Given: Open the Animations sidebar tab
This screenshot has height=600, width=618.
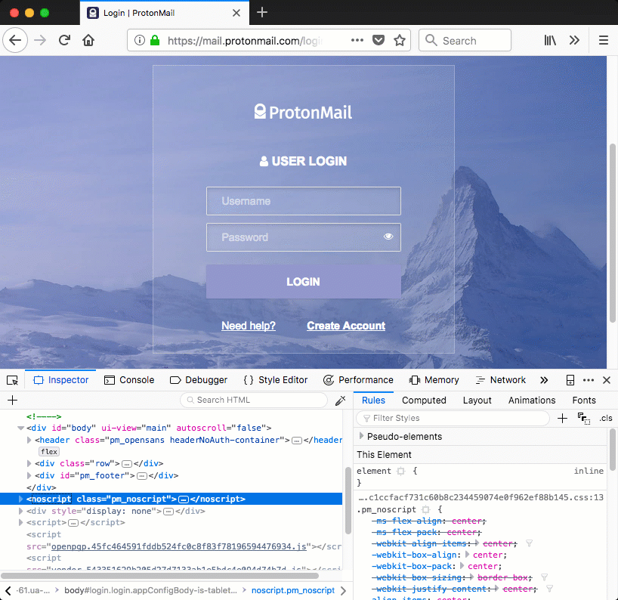Looking at the screenshot, I should pos(532,401).
